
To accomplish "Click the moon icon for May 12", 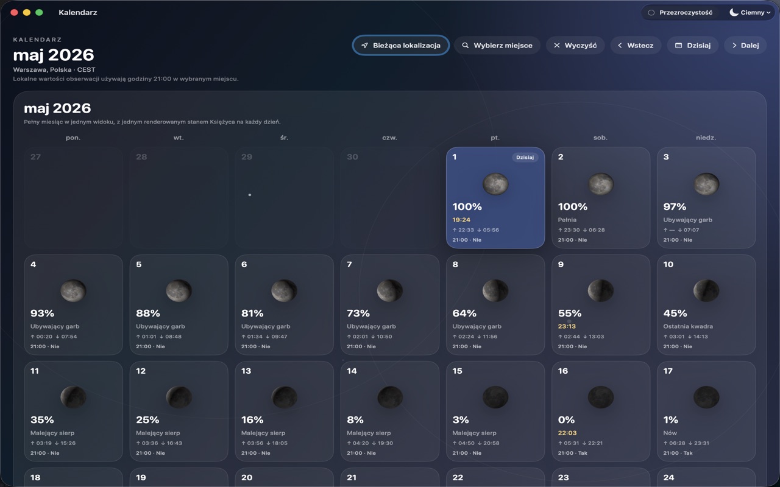I will click(x=179, y=397).
